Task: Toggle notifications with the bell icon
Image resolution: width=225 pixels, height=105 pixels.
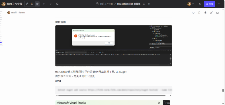Action: tap(205, 13)
